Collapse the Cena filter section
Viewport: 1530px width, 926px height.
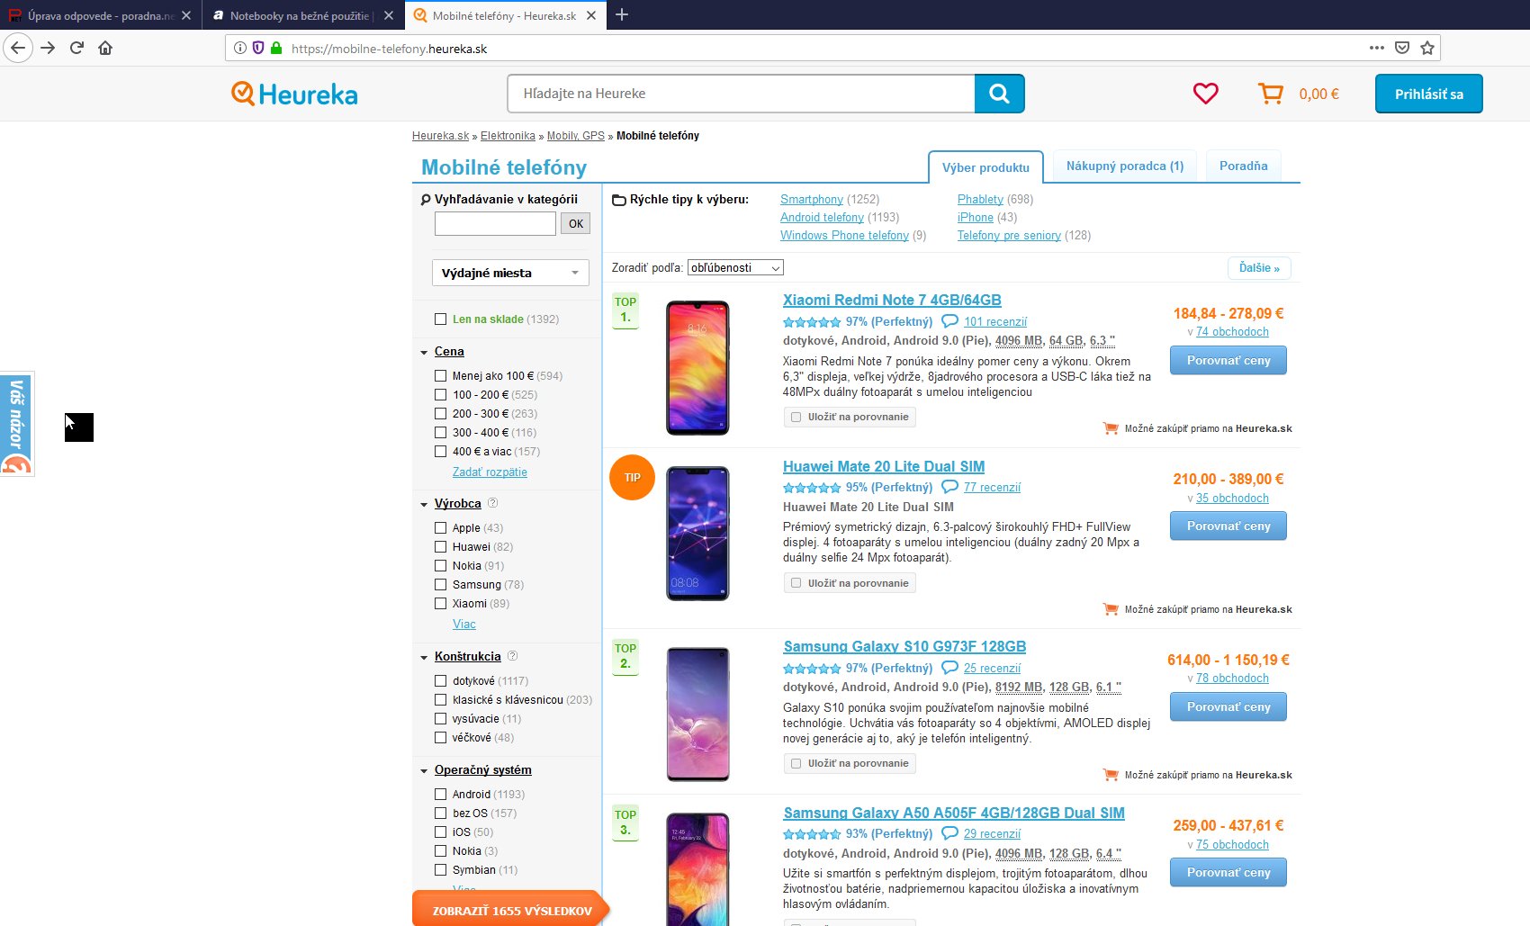tap(424, 352)
